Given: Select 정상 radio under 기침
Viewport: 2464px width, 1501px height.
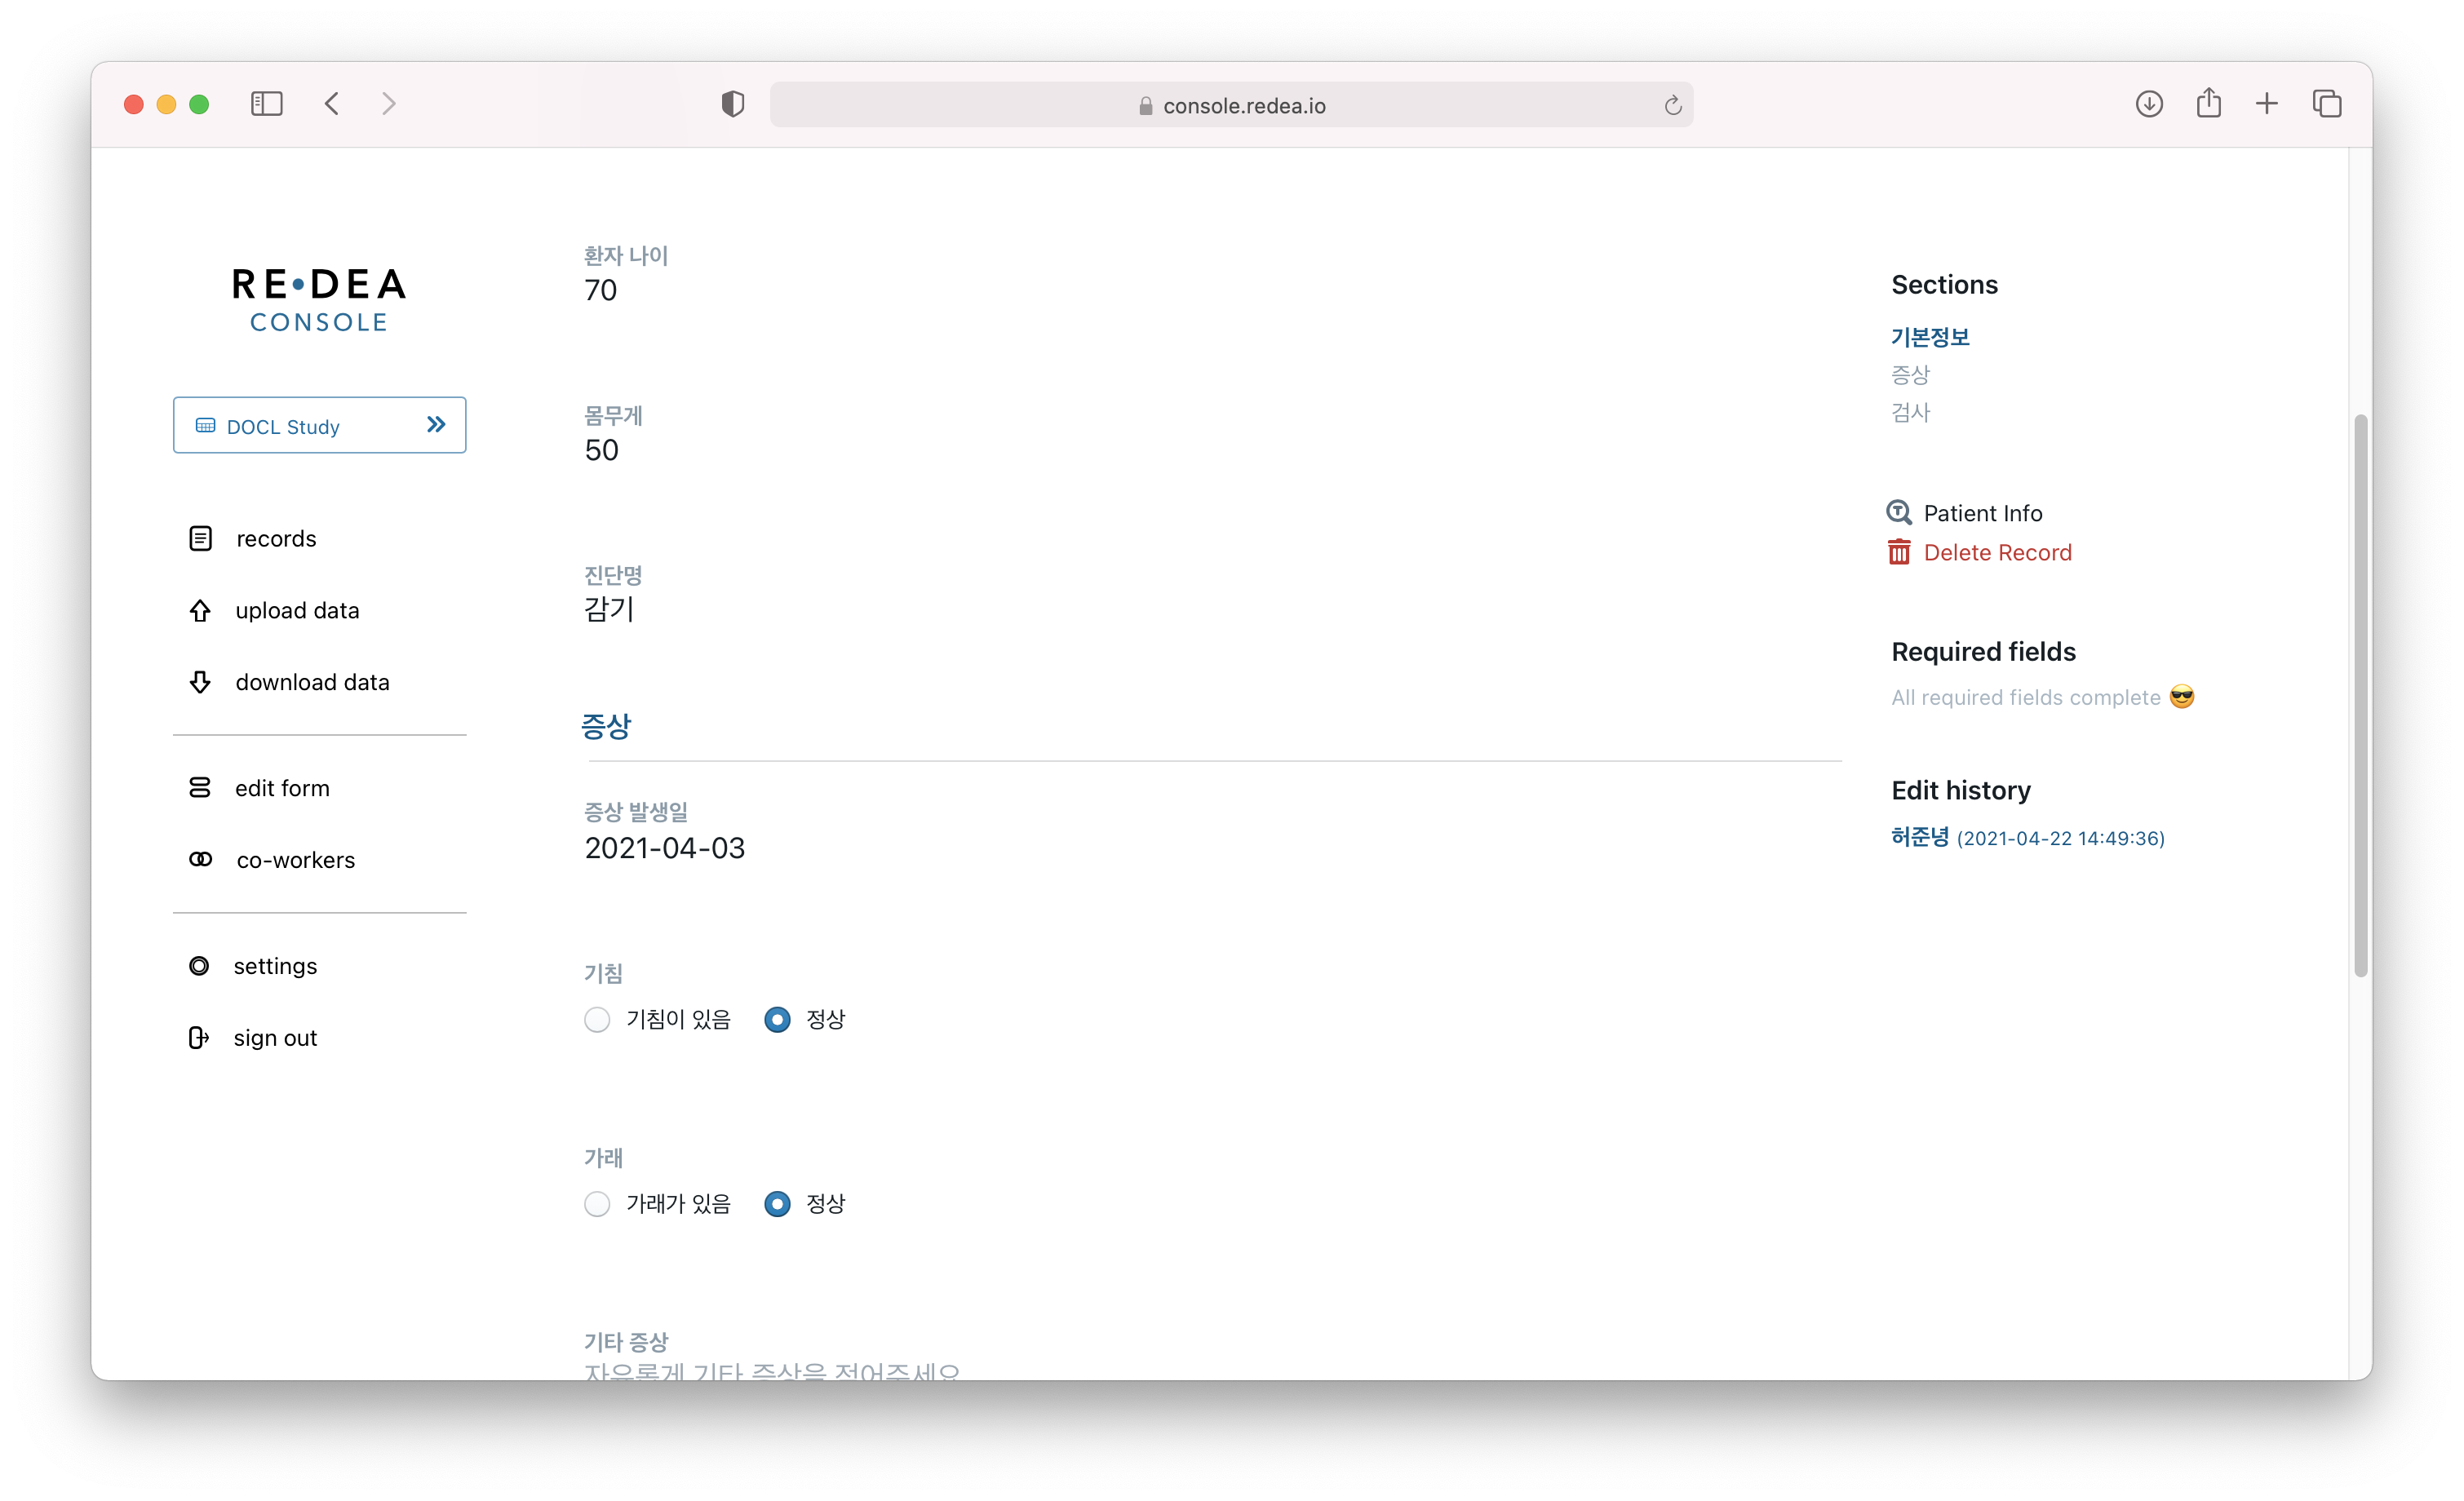Looking at the screenshot, I should (x=777, y=1020).
